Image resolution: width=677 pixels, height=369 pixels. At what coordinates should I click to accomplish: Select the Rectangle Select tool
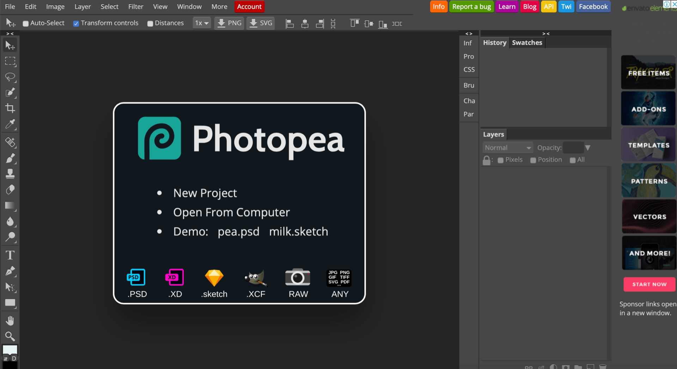[10, 61]
